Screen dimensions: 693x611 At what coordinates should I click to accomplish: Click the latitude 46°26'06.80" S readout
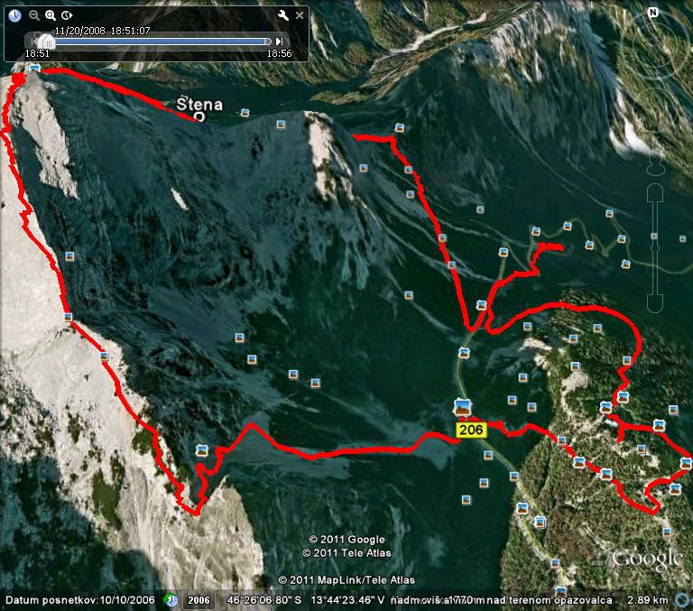click(263, 600)
